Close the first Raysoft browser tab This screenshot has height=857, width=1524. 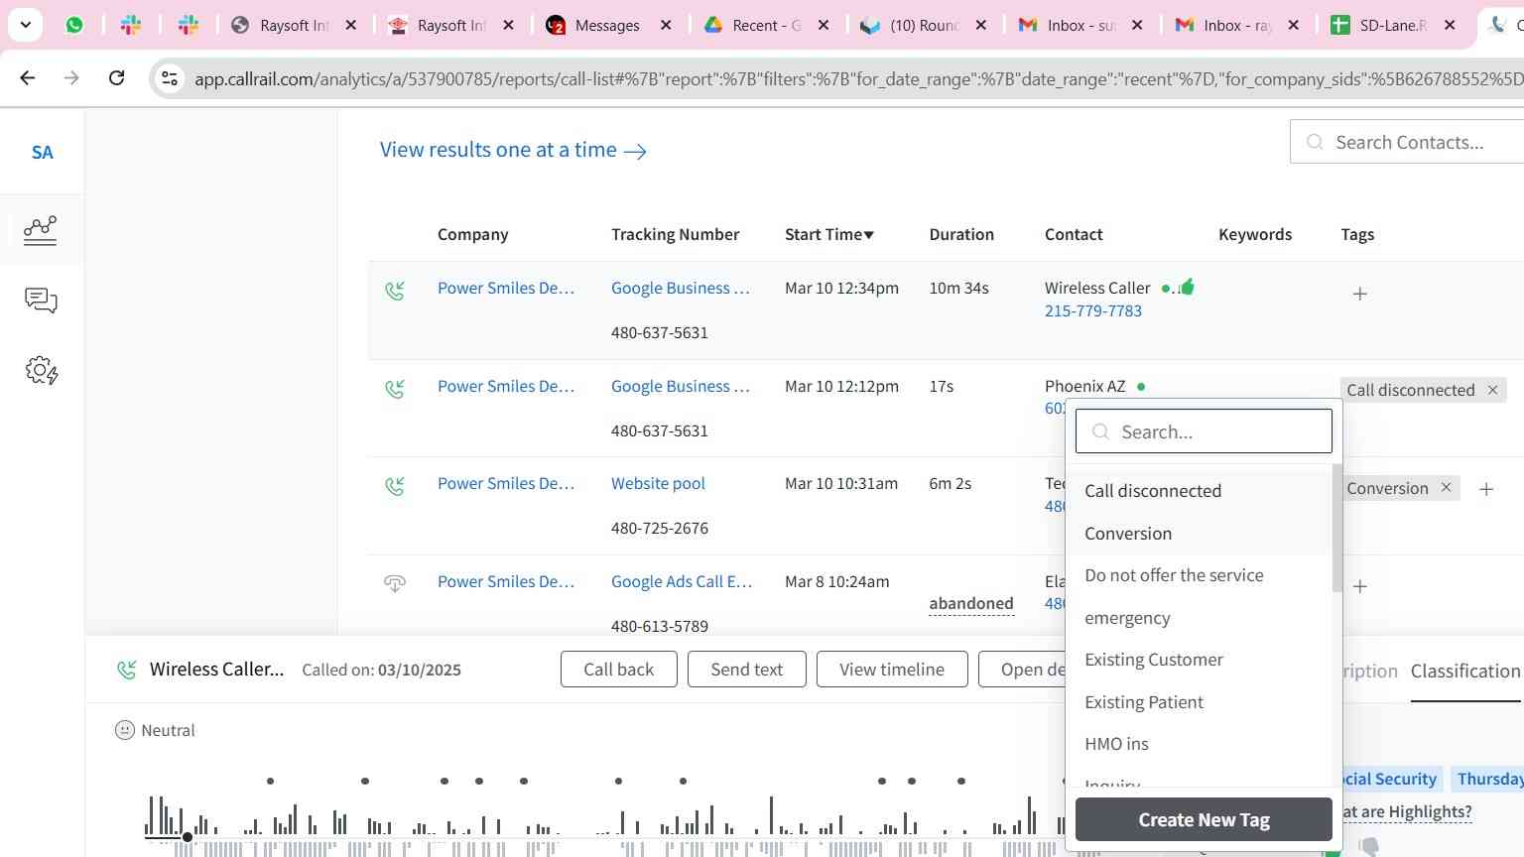pos(351,25)
